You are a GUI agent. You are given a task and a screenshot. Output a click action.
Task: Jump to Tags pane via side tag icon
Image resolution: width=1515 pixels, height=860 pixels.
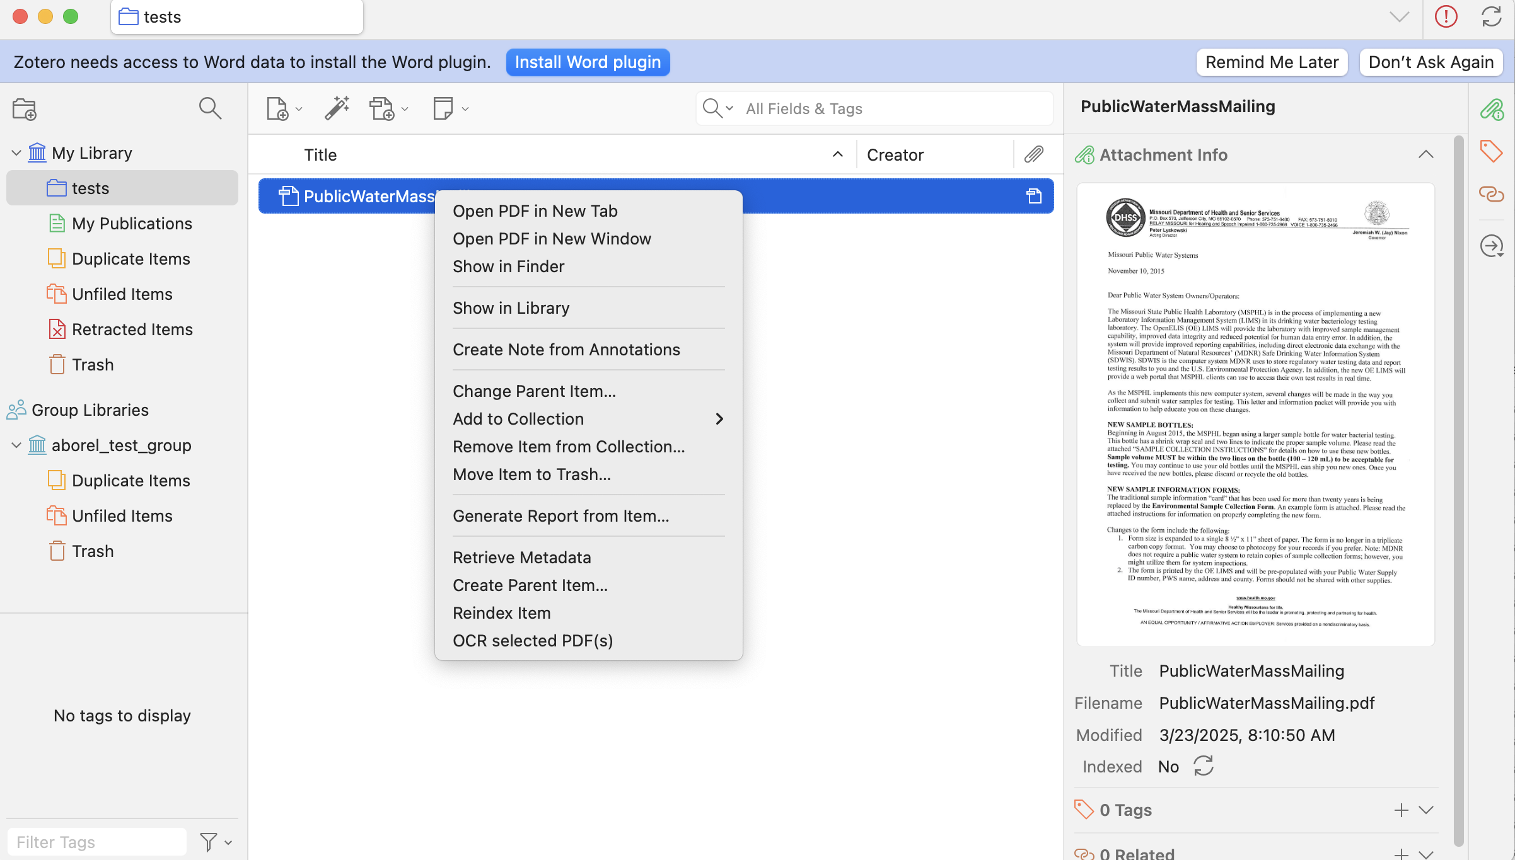[1491, 151]
